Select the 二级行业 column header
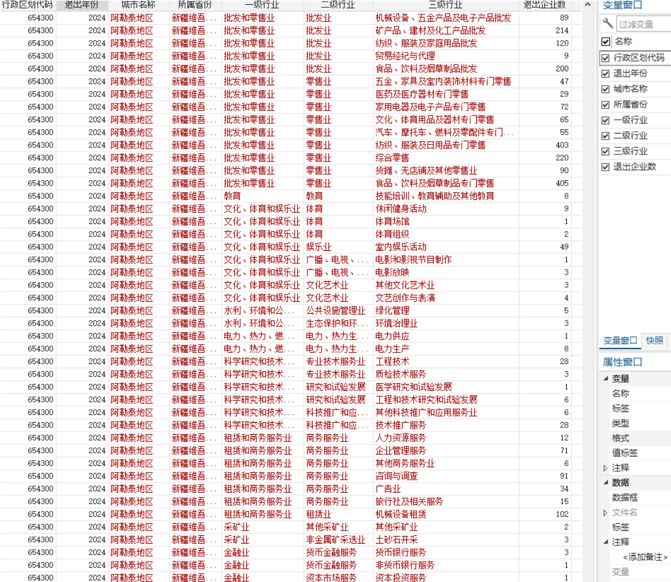Image resolution: width=671 pixels, height=582 pixels. coord(338,5)
